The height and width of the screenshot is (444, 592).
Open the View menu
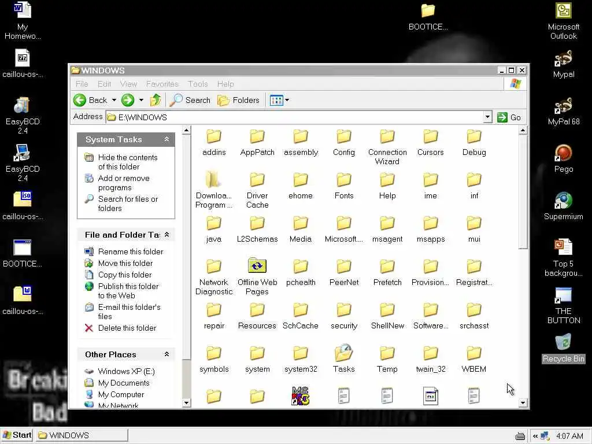pos(128,84)
